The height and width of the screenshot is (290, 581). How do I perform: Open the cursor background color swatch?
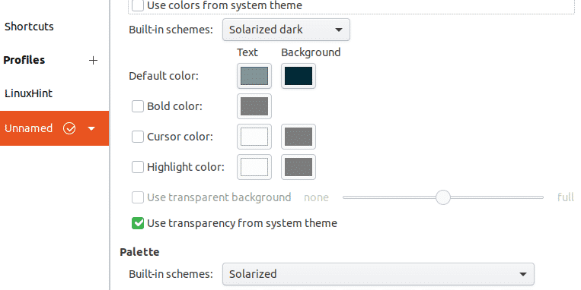(298, 137)
